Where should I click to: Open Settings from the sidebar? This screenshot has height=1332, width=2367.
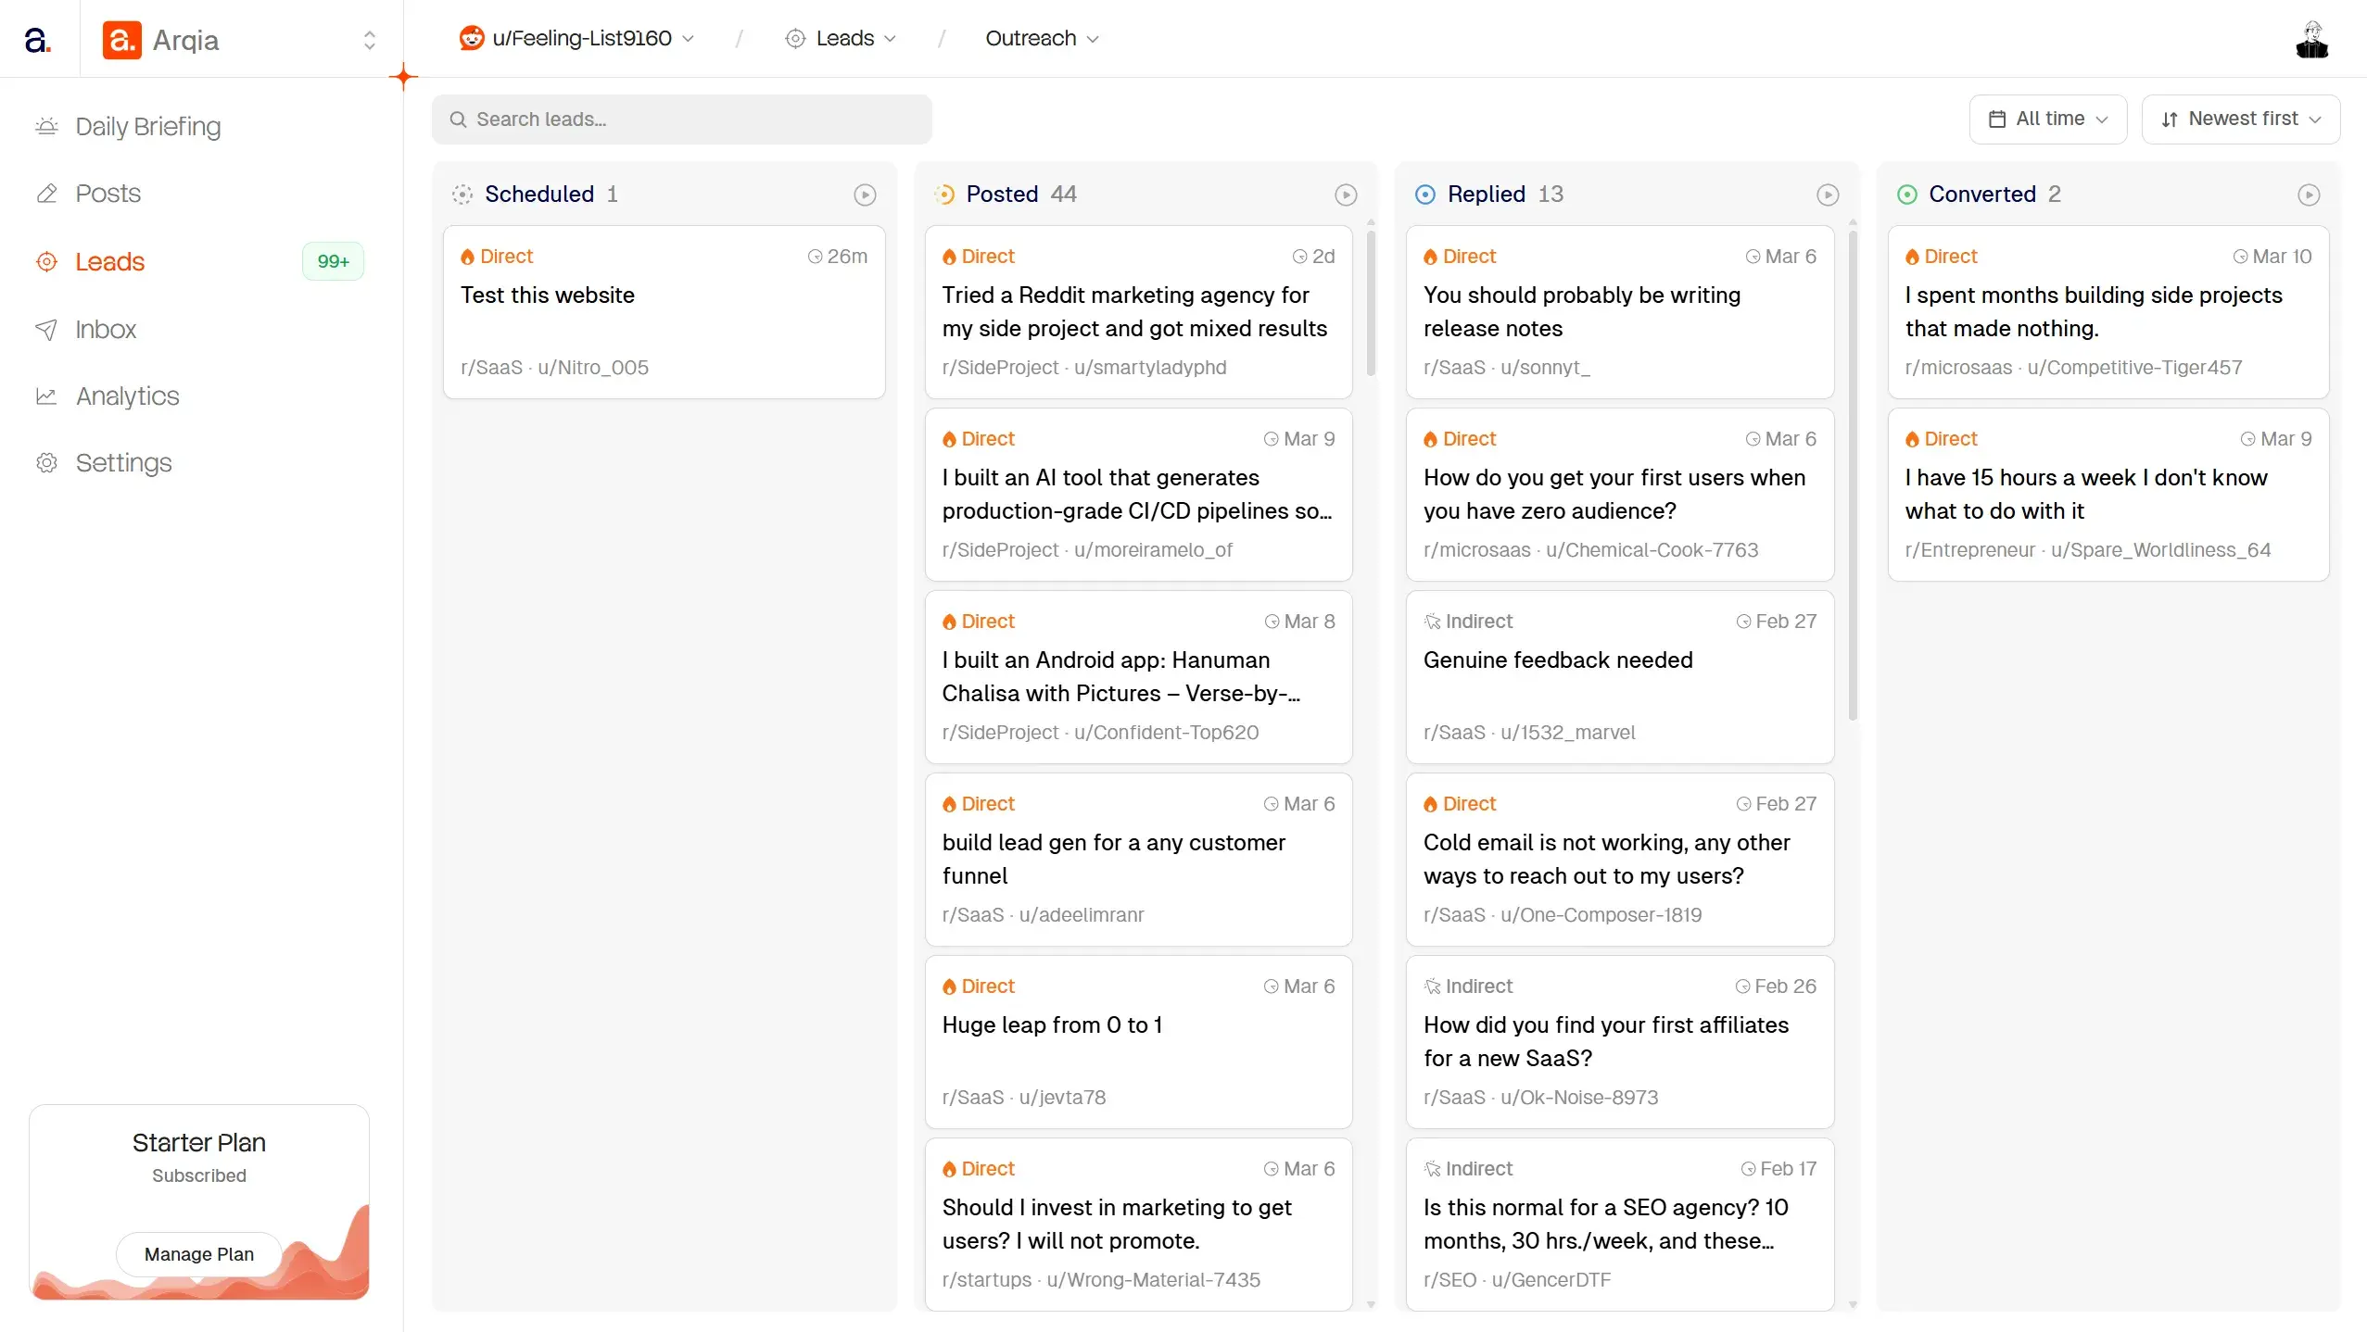tap(123, 462)
